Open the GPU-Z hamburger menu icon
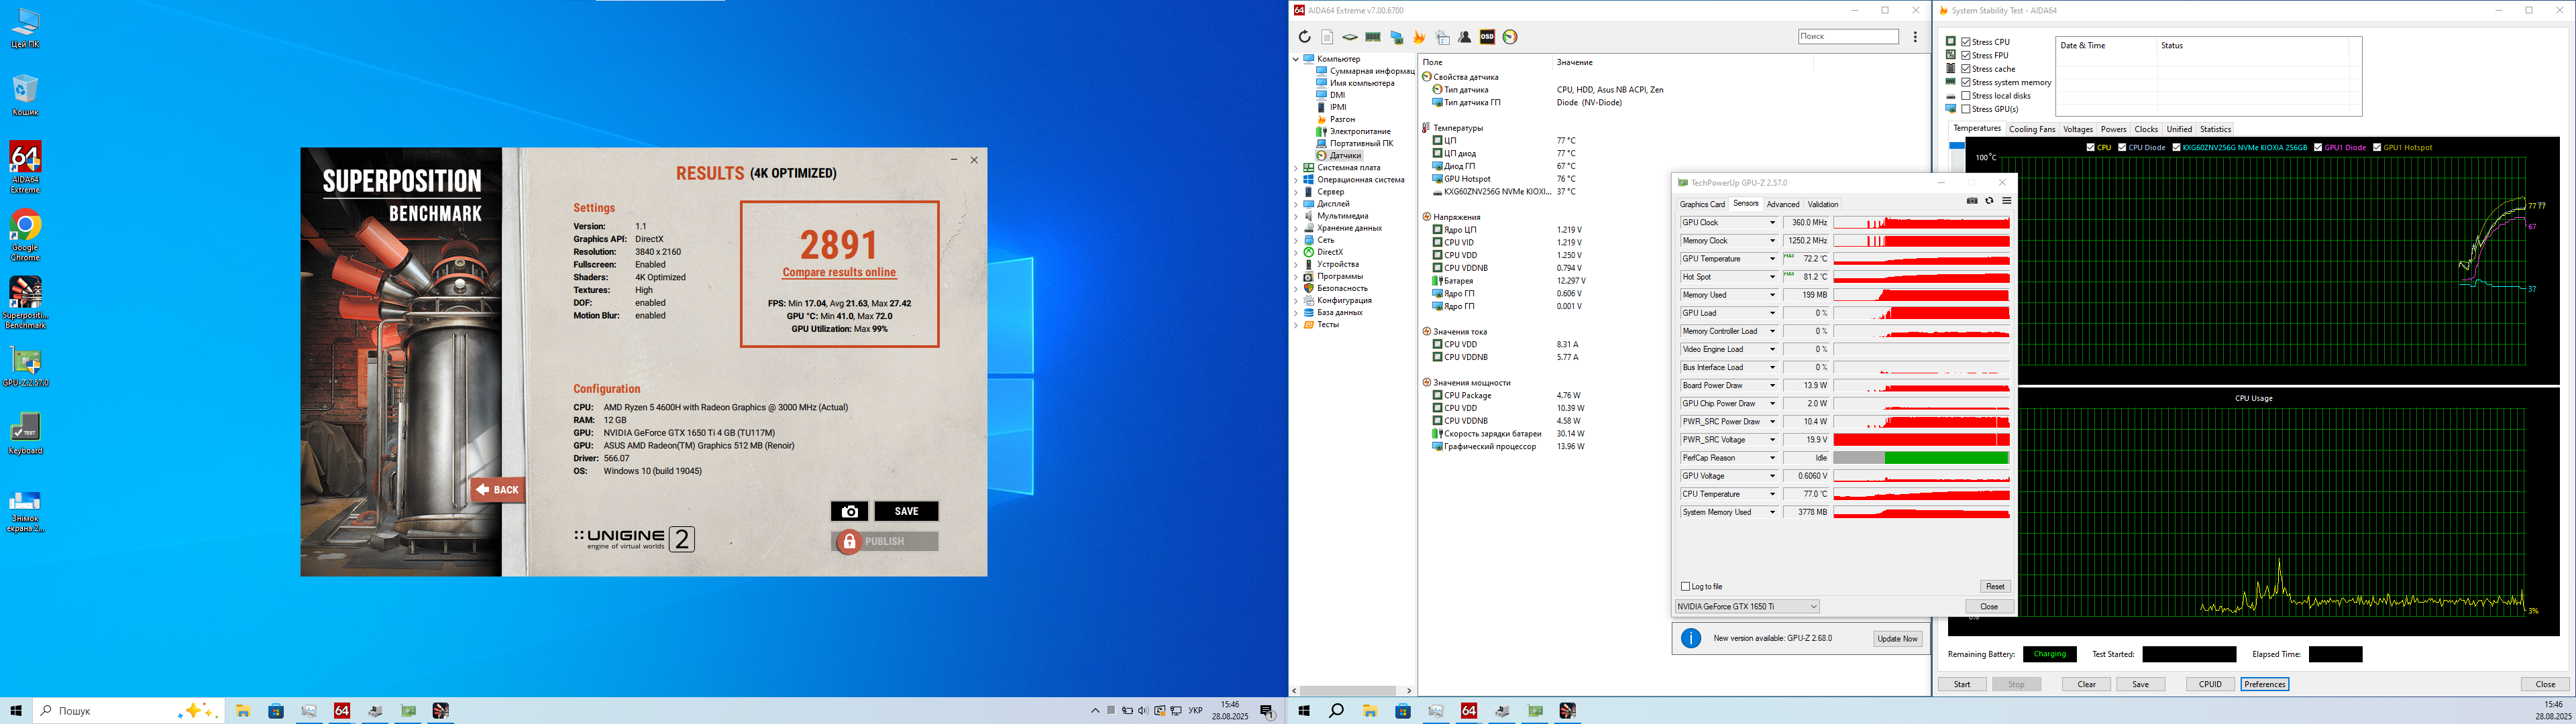 (2006, 201)
